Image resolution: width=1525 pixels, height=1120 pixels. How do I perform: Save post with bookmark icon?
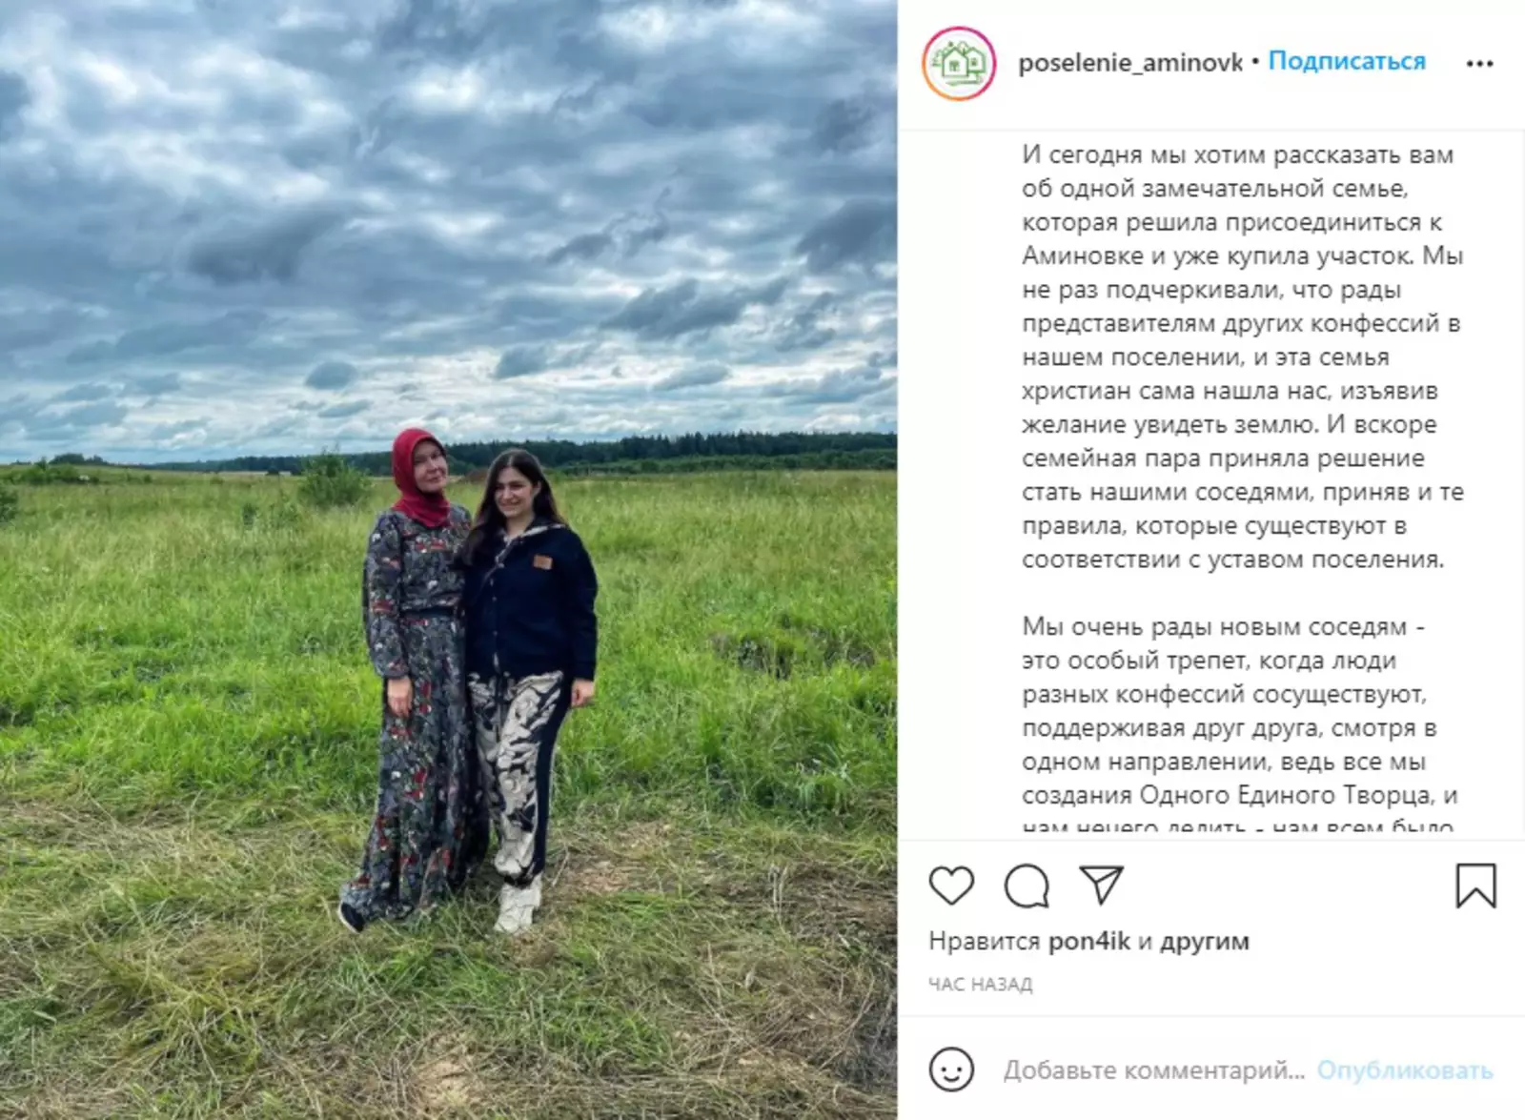coord(1475,886)
